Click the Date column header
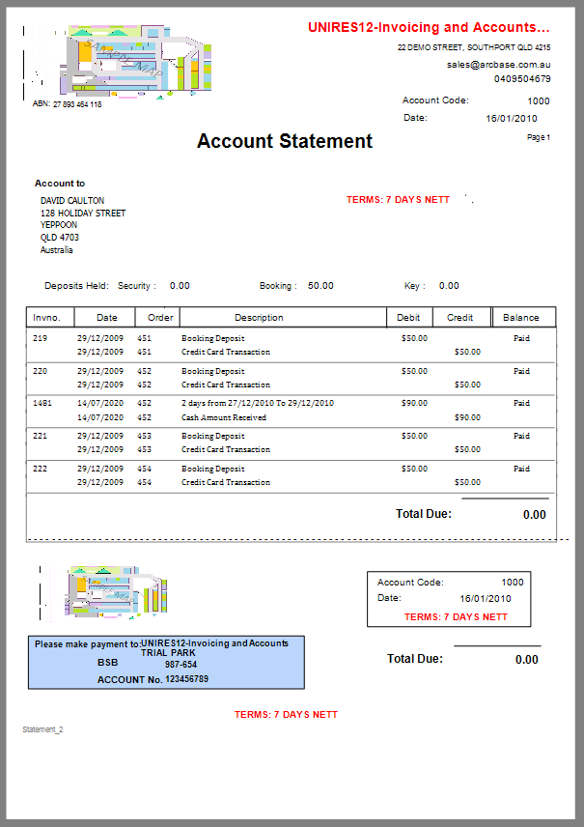The width and height of the screenshot is (584, 827). tap(107, 318)
